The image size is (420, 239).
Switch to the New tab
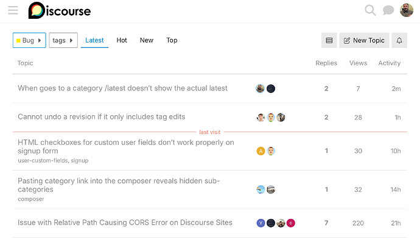147,40
